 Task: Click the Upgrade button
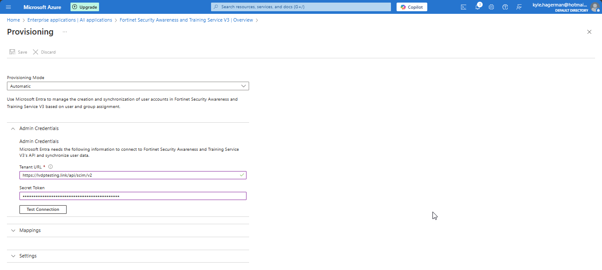point(85,7)
